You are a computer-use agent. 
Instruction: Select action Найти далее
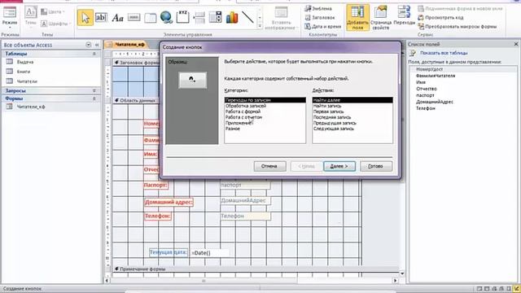[x=352, y=100]
